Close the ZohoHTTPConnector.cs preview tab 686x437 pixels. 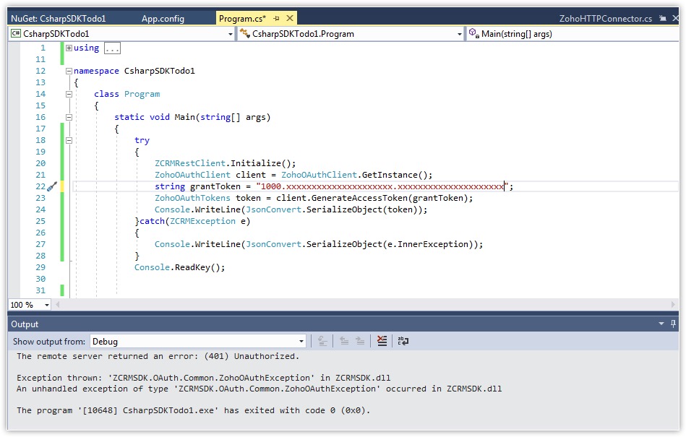(x=676, y=18)
